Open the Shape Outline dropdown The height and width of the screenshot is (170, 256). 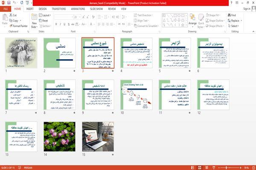215,20
